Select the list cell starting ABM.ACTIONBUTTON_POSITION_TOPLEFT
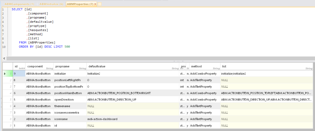315x131 pixels. [266, 93]
